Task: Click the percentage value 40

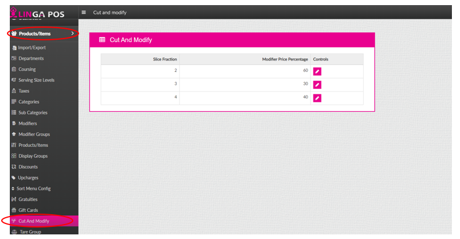Action: coord(305,97)
